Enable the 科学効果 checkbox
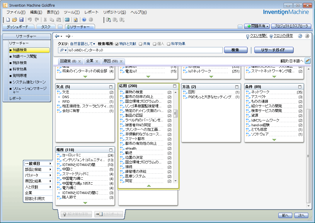The height and width of the screenshot is (223, 315). click(x=168, y=44)
